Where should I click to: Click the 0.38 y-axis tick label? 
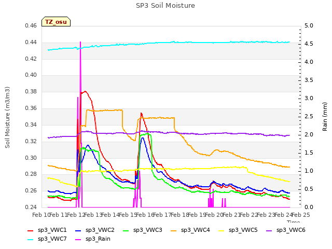tap(31, 92)
